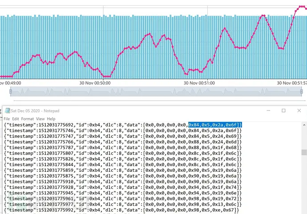This screenshot has height=214, width=307.
Task: Click the line with timestamp 1512031775746
Action: tap(123, 131)
